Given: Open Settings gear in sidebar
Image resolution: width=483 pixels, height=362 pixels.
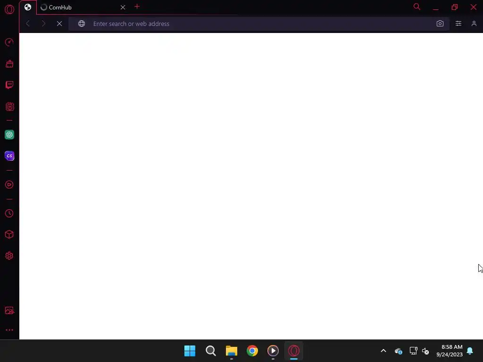Looking at the screenshot, I should tap(9, 256).
